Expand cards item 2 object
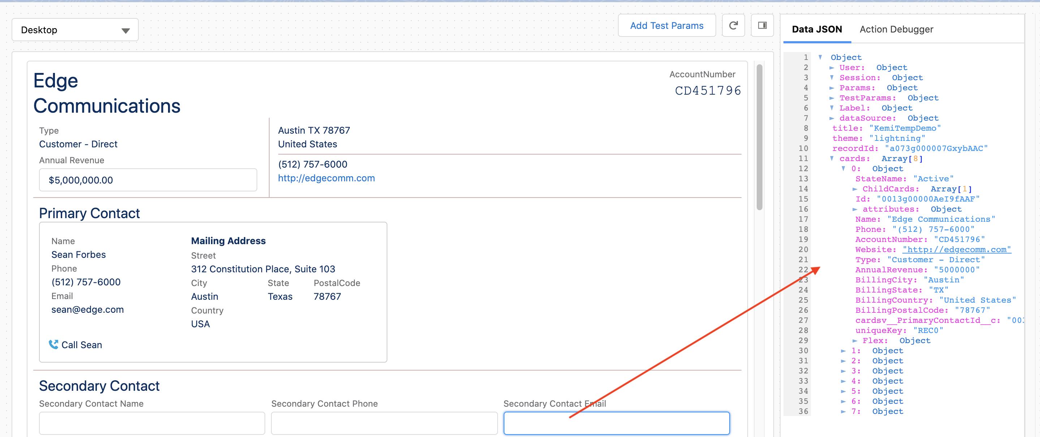Viewport: 1040px width, 437px height. pyautogui.click(x=843, y=361)
